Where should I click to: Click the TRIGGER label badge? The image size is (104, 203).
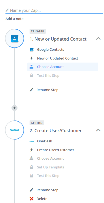[37, 31]
